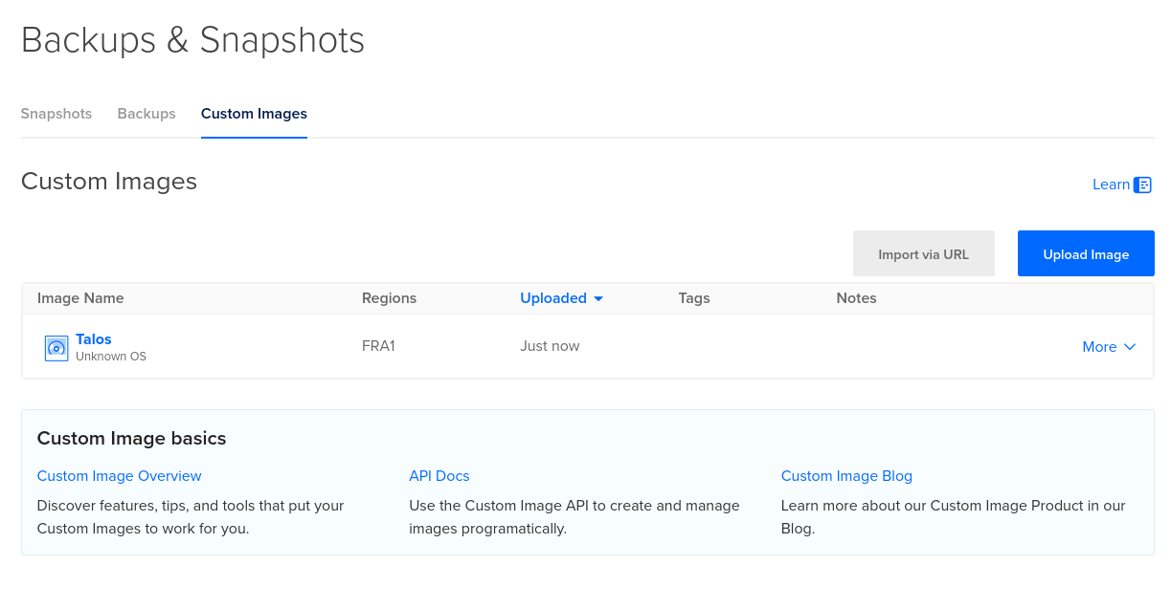Click the Regions column header
This screenshot has width=1171, height=609.
tap(389, 298)
